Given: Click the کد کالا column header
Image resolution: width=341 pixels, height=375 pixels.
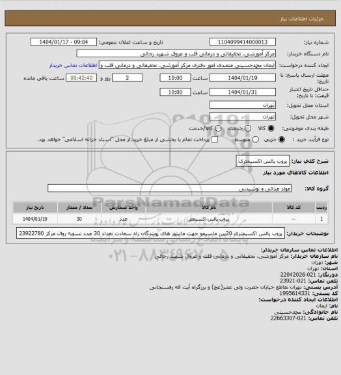Looking at the screenshot, I should pos(293,207).
